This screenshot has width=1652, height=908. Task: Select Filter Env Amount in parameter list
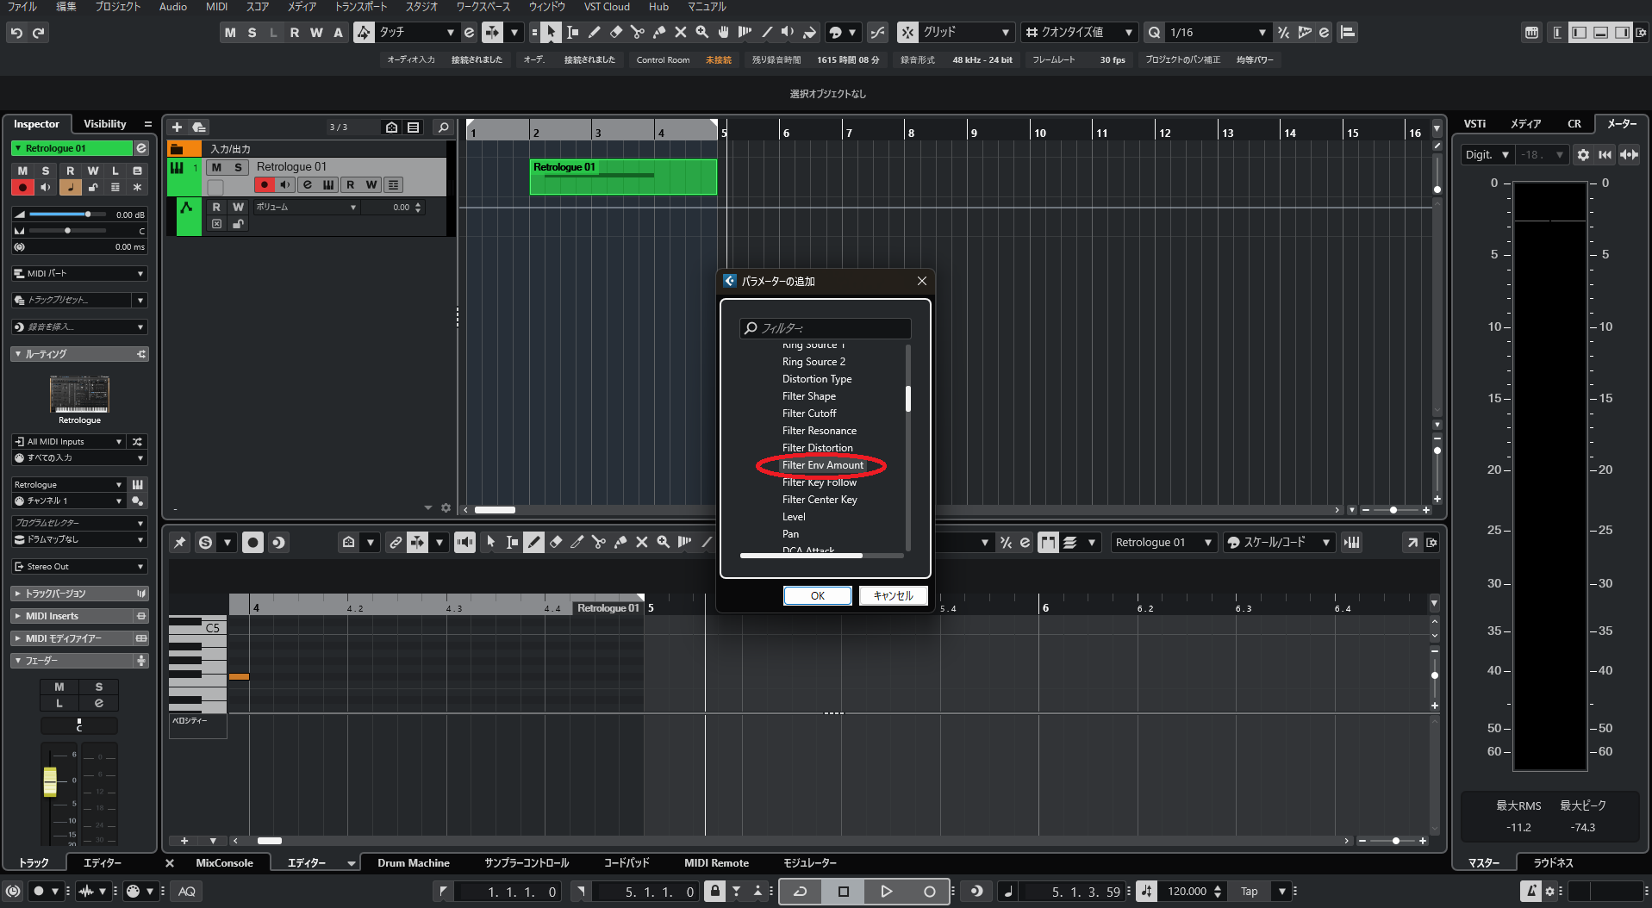coord(823,465)
